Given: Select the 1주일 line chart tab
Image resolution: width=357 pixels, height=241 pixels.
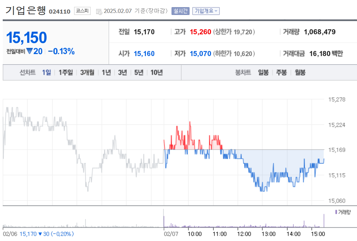Looking at the screenshot, I should tap(66, 72).
